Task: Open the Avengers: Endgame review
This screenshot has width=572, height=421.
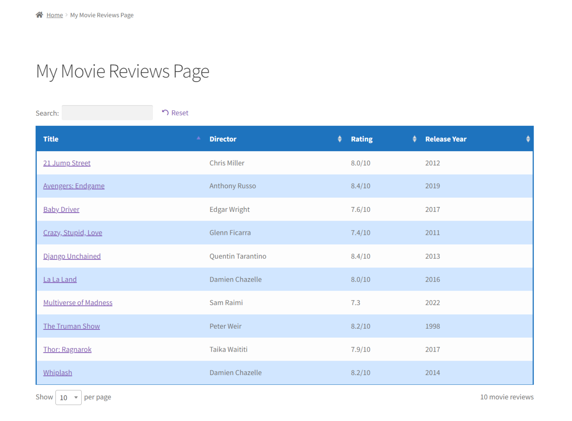Action: [x=74, y=186]
